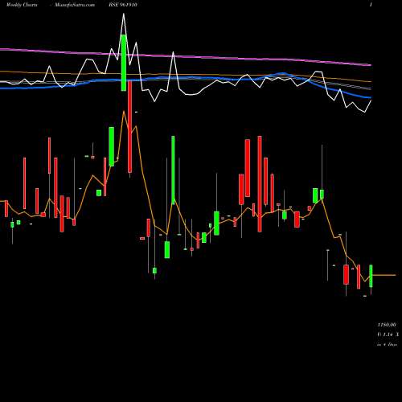Click the "V: 1.14" volume text line

[388, 334]
